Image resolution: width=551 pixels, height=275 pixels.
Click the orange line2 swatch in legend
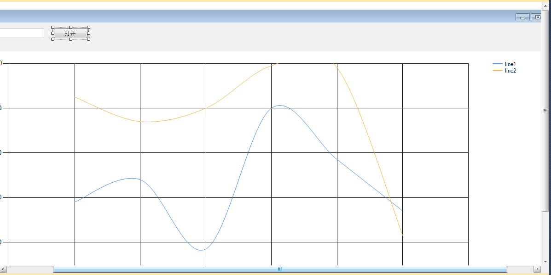point(499,71)
